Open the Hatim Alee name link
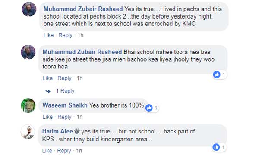The height and width of the screenshot is (155, 259). tap(57, 131)
